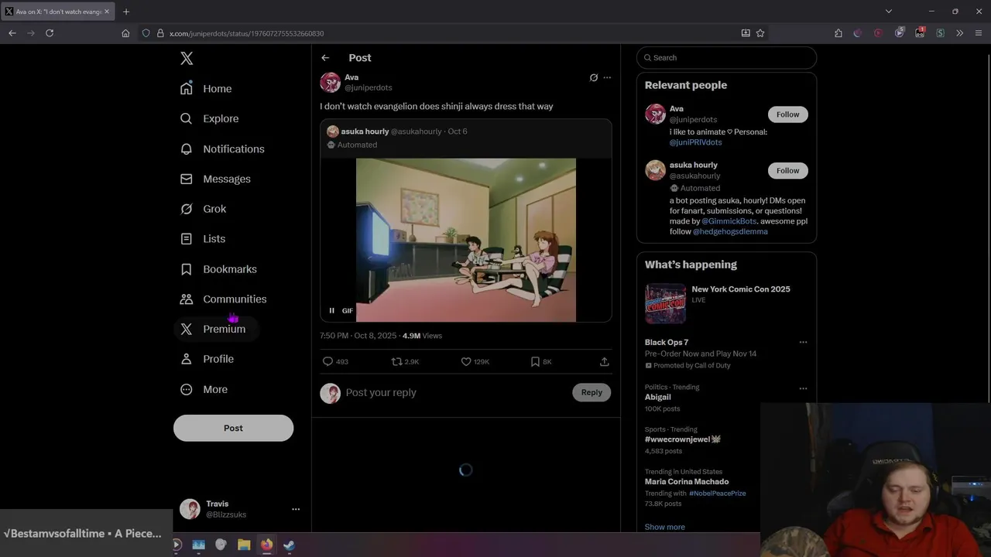The width and height of the screenshot is (991, 557).
Task: Click Ava's avatar on the post
Action: 331,82
